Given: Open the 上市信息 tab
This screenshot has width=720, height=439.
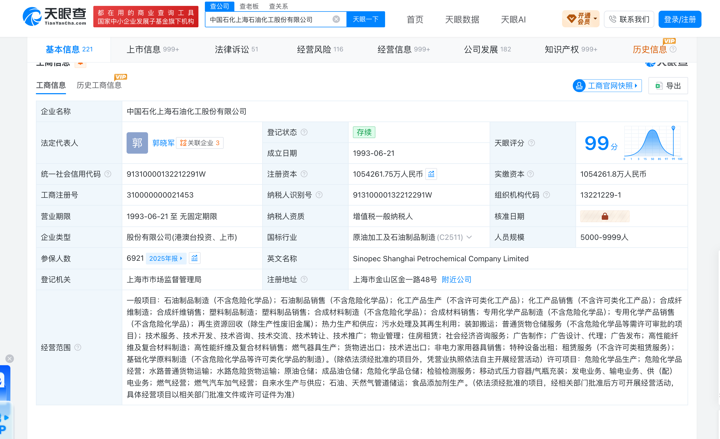Looking at the screenshot, I should pos(153,49).
